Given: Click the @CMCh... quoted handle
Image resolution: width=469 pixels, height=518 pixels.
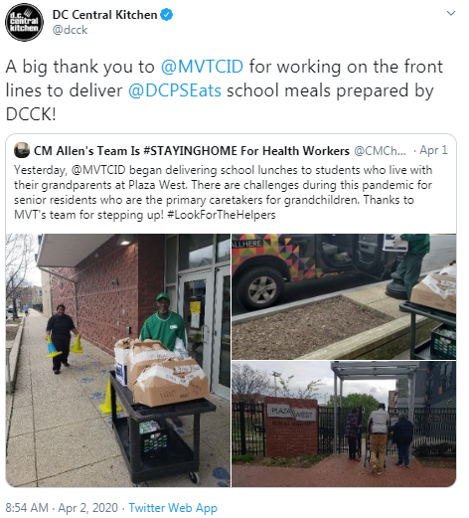Looking at the screenshot, I should pos(380,151).
